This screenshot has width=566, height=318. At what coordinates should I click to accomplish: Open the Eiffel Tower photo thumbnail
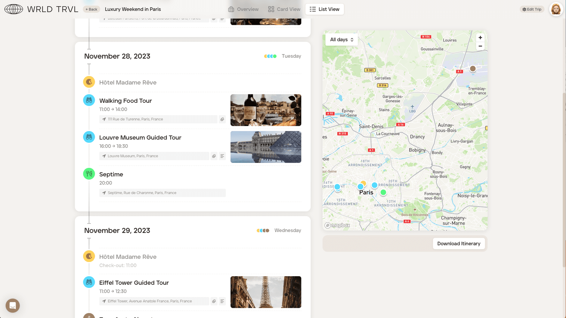pyautogui.click(x=266, y=292)
